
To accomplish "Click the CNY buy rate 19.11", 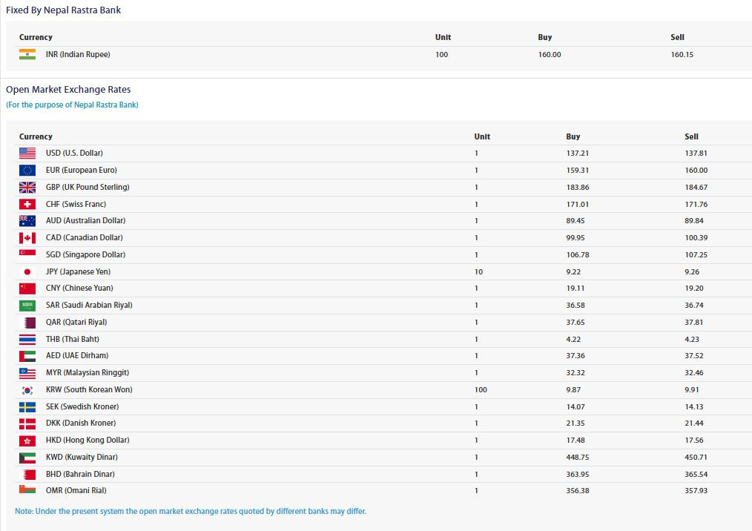I will click(x=575, y=288).
